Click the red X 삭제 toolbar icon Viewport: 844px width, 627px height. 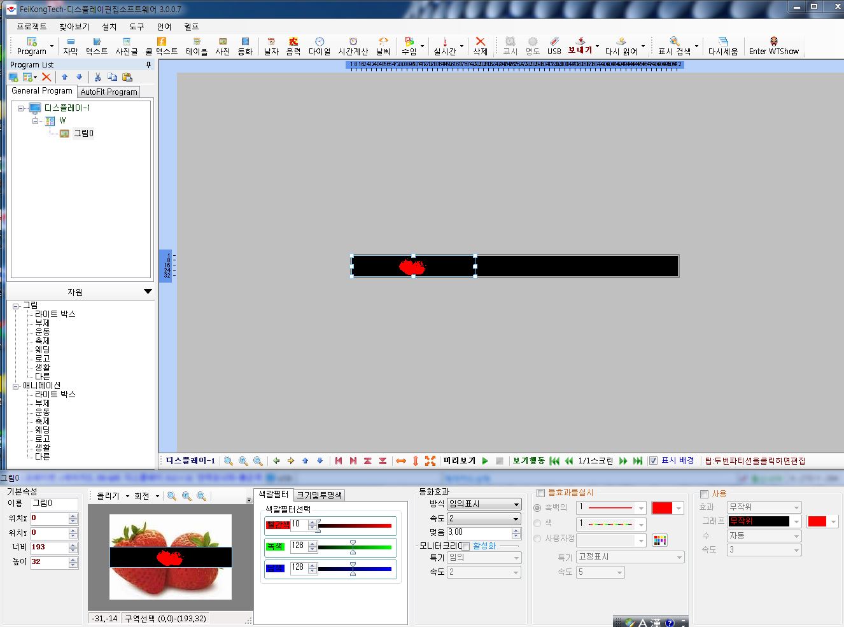click(x=480, y=45)
